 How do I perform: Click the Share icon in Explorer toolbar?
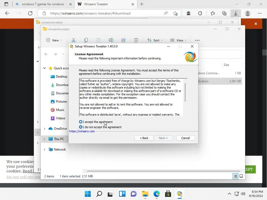point(124,40)
